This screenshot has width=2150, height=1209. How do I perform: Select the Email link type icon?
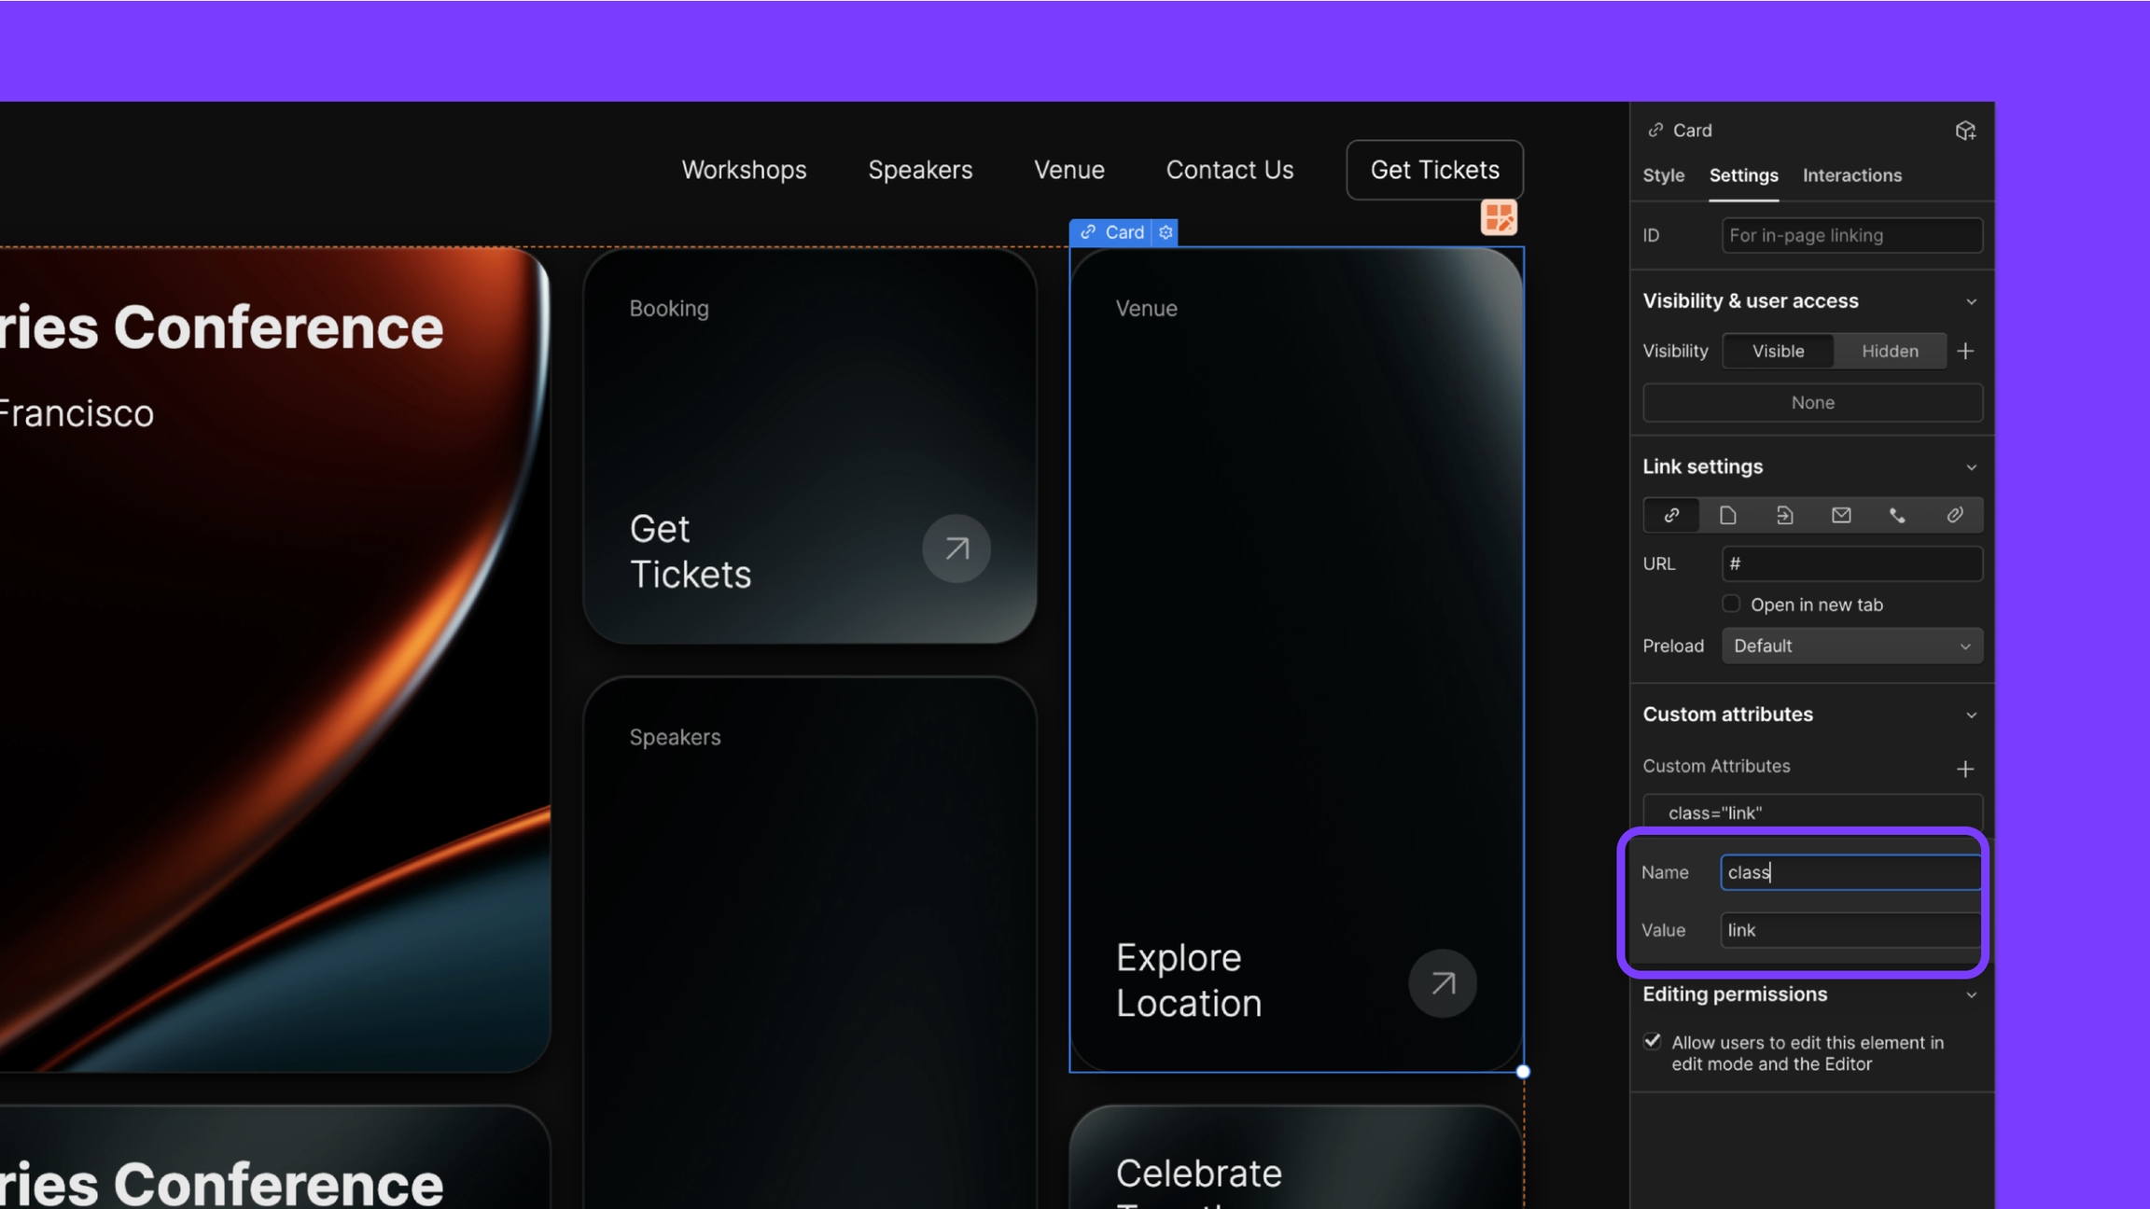1841,515
